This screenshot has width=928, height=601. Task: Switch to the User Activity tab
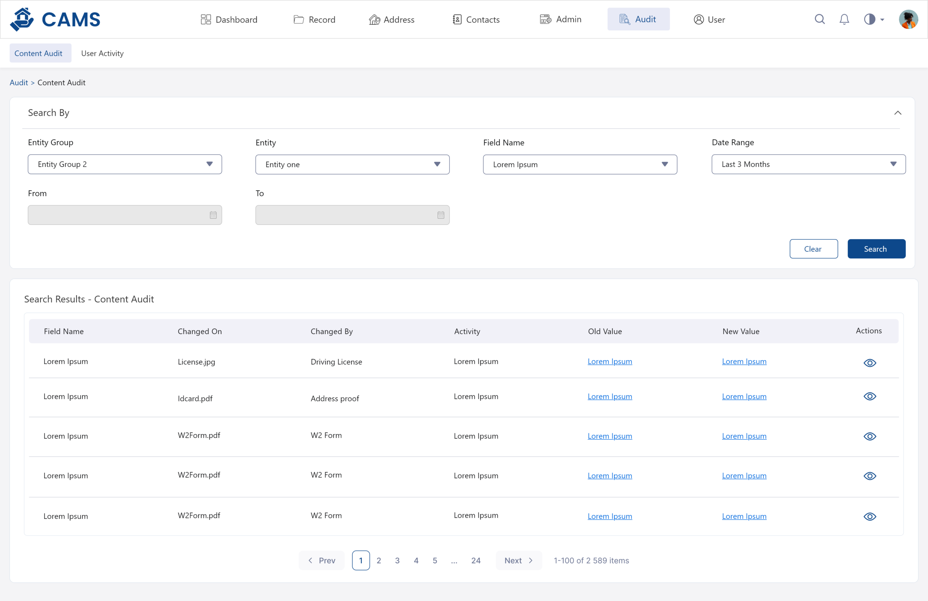[102, 53]
